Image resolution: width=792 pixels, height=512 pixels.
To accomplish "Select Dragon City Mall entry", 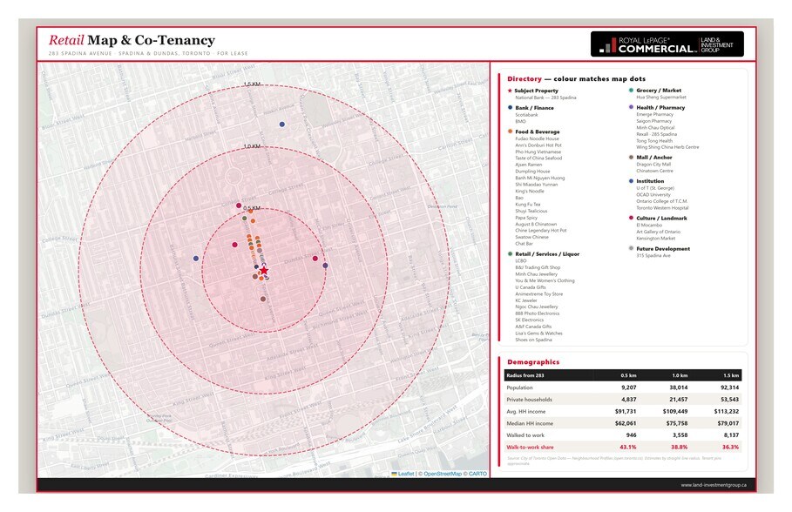I will point(653,164).
